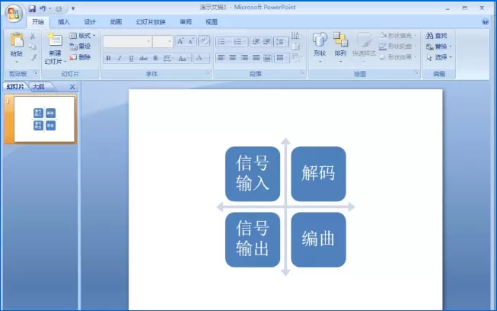Toggle Italic formatting
The height and width of the screenshot is (311, 497).
(119, 58)
